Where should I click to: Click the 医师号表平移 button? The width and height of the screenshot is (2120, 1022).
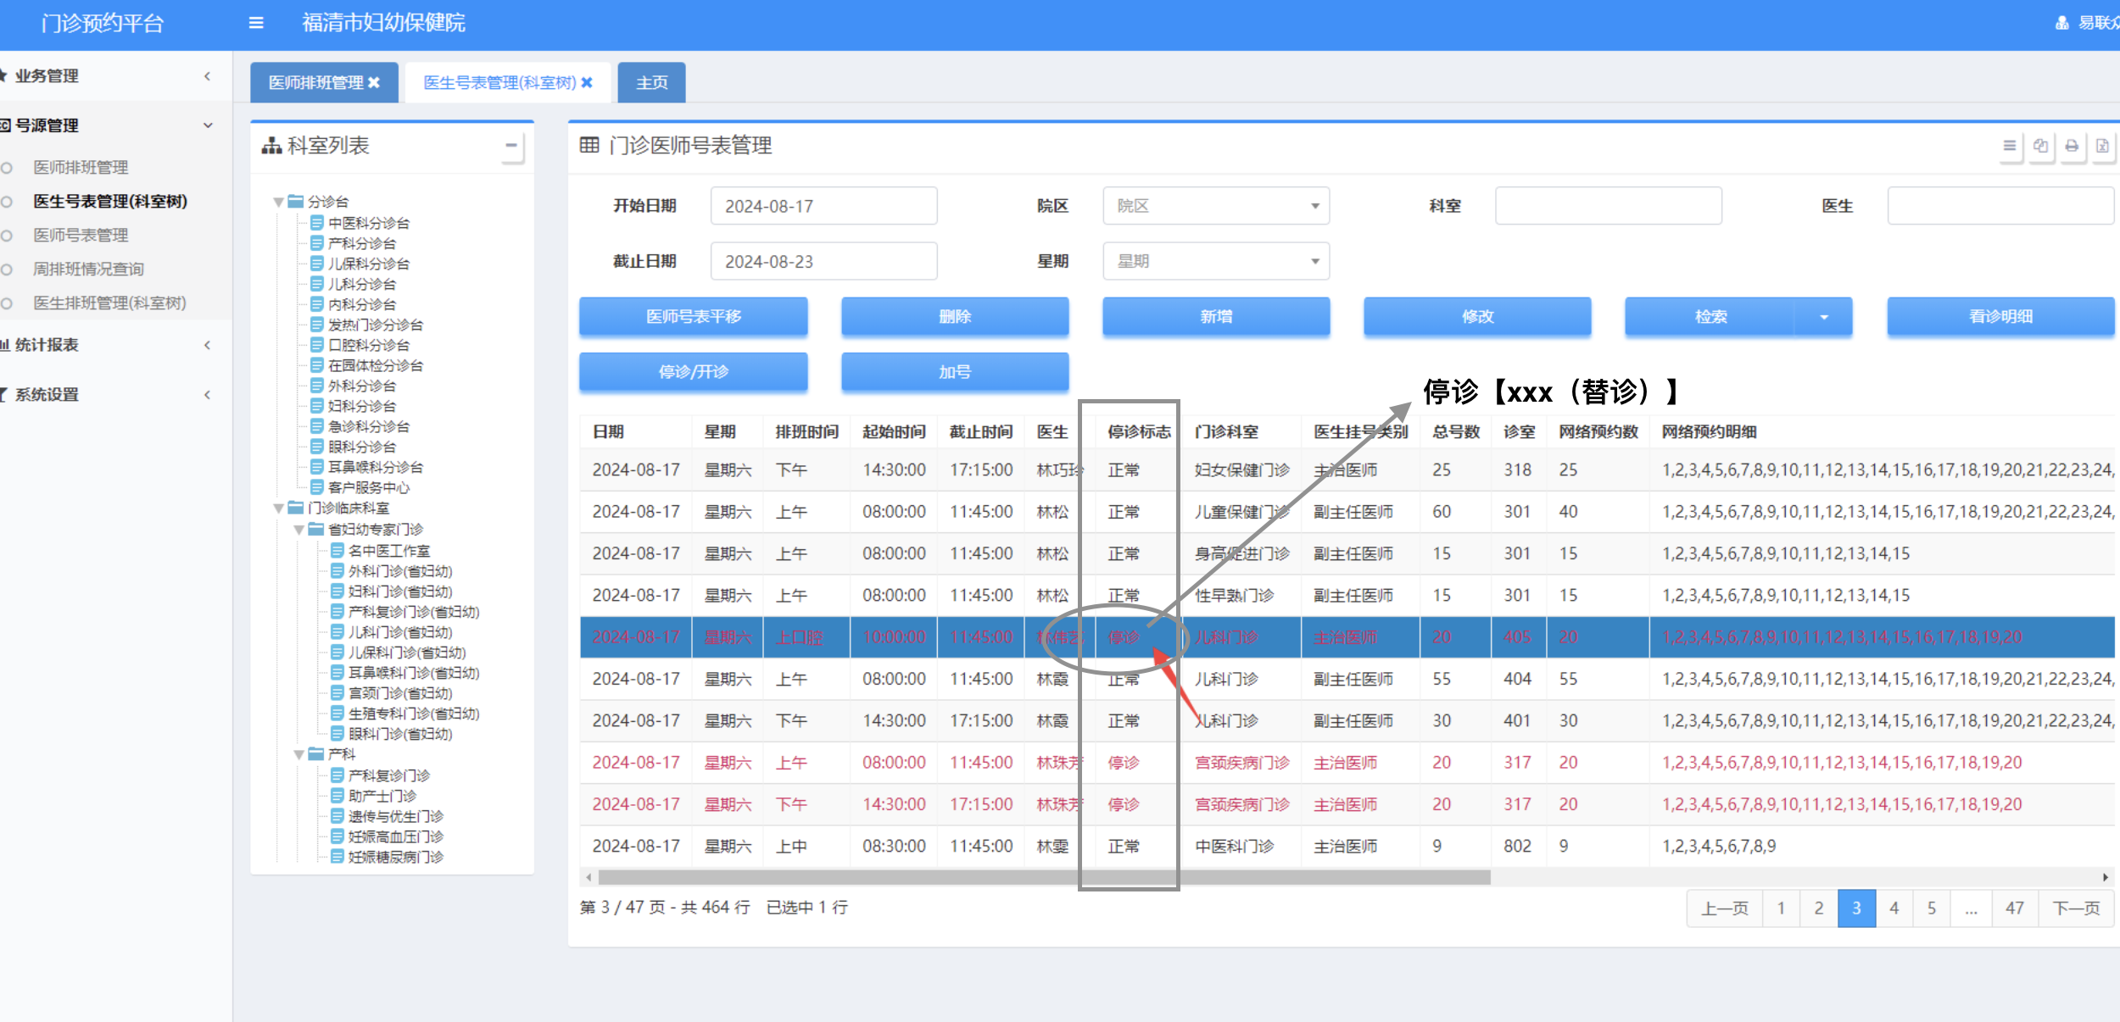[x=693, y=317]
